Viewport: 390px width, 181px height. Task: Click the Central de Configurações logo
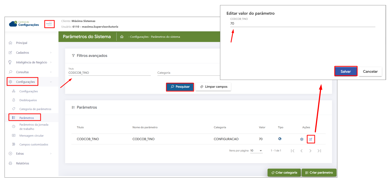(24, 24)
